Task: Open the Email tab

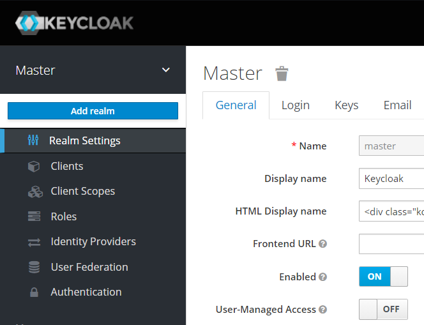Action: pos(397,105)
